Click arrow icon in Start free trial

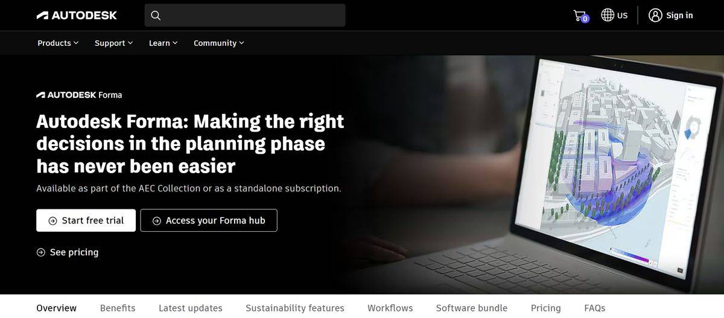pyautogui.click(x=53, y=221)
